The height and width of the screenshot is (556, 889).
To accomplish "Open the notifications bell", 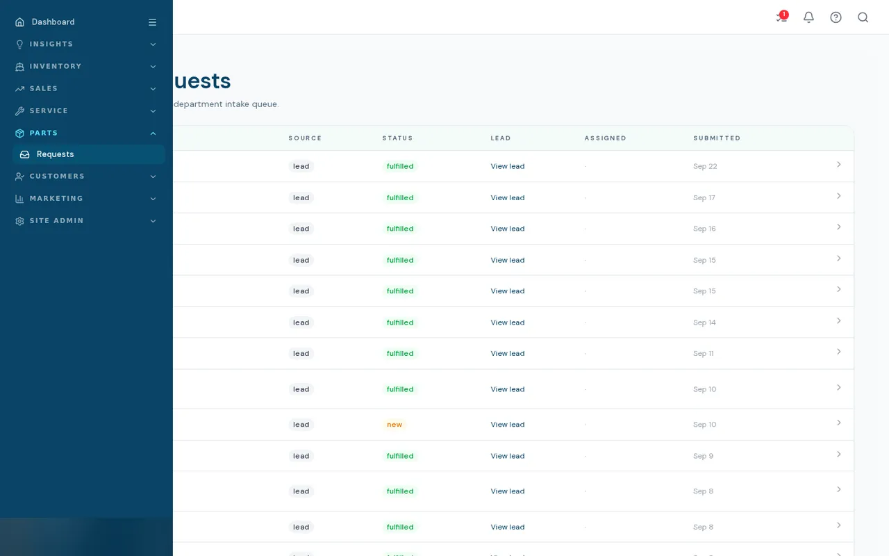I will click(808, 17).
